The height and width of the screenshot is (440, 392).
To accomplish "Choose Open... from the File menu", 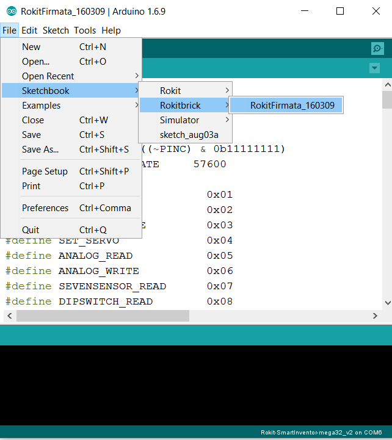I will [x=71, y=62].
